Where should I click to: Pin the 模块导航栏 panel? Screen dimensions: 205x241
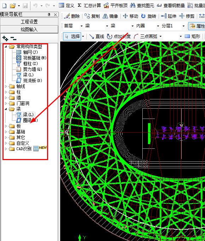(x=49, y=15)
